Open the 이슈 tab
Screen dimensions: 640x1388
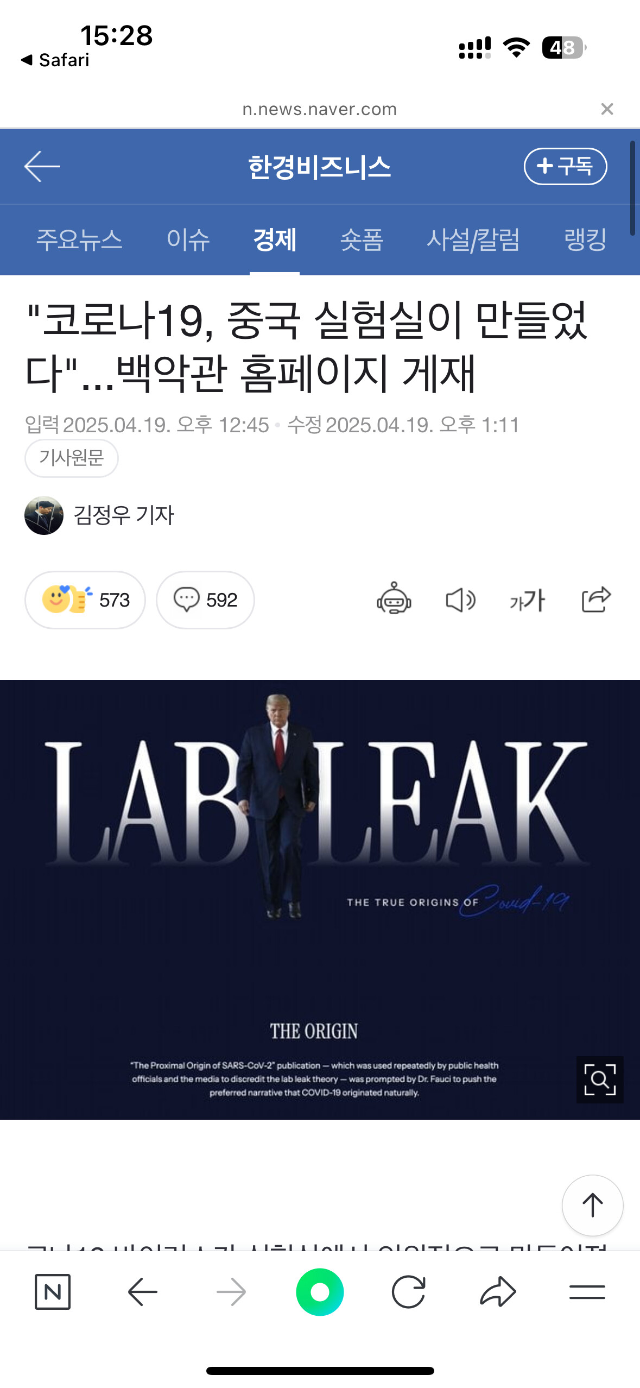tap(188, 239)
